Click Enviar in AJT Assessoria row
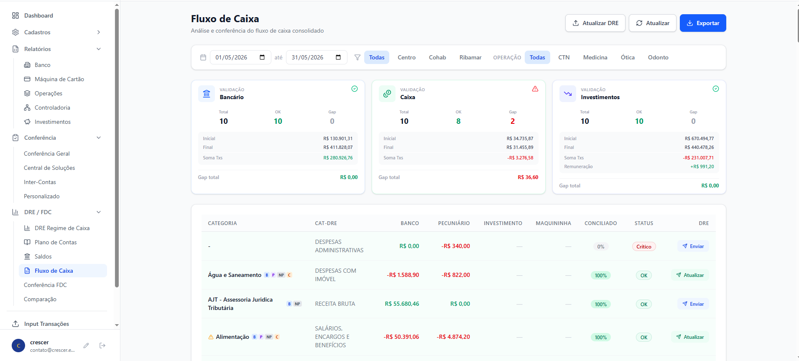Viewport: 799px width, 361px height. tap(693, 304)
